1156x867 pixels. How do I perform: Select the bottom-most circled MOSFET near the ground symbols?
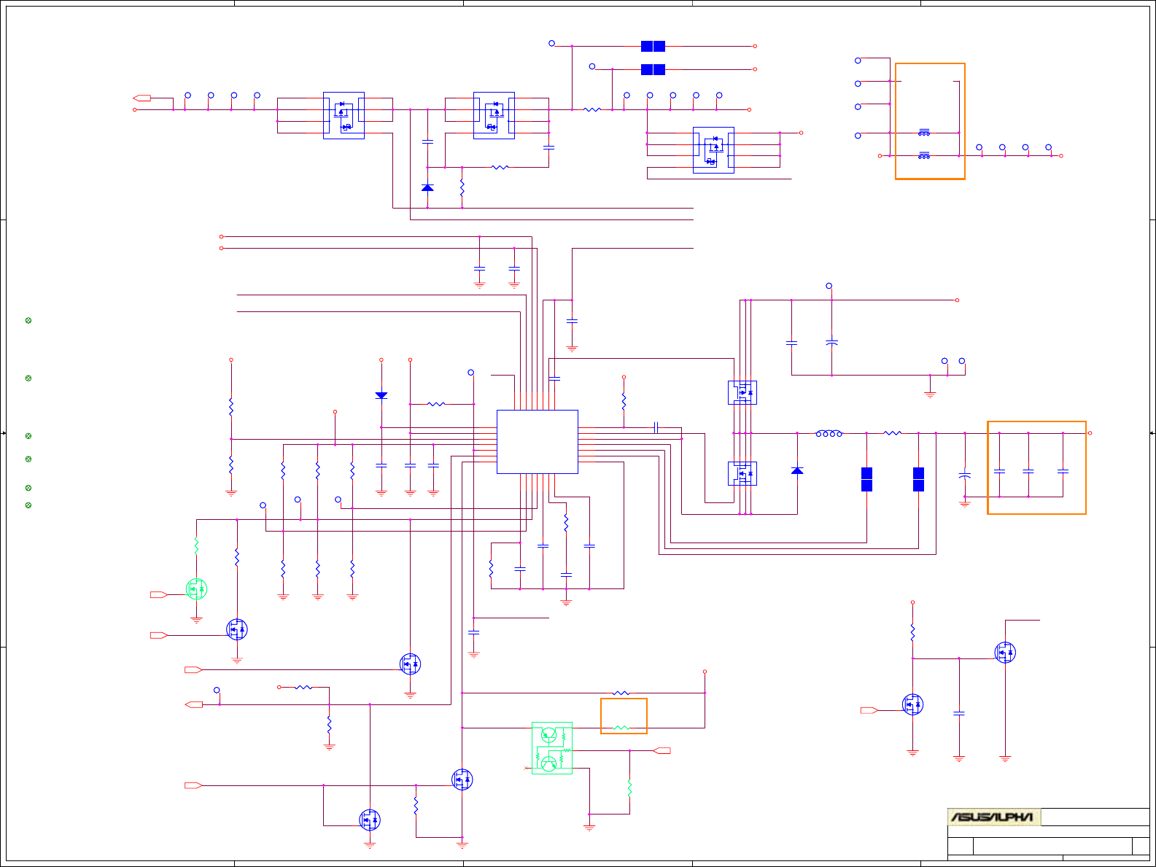tap(370, 820)
